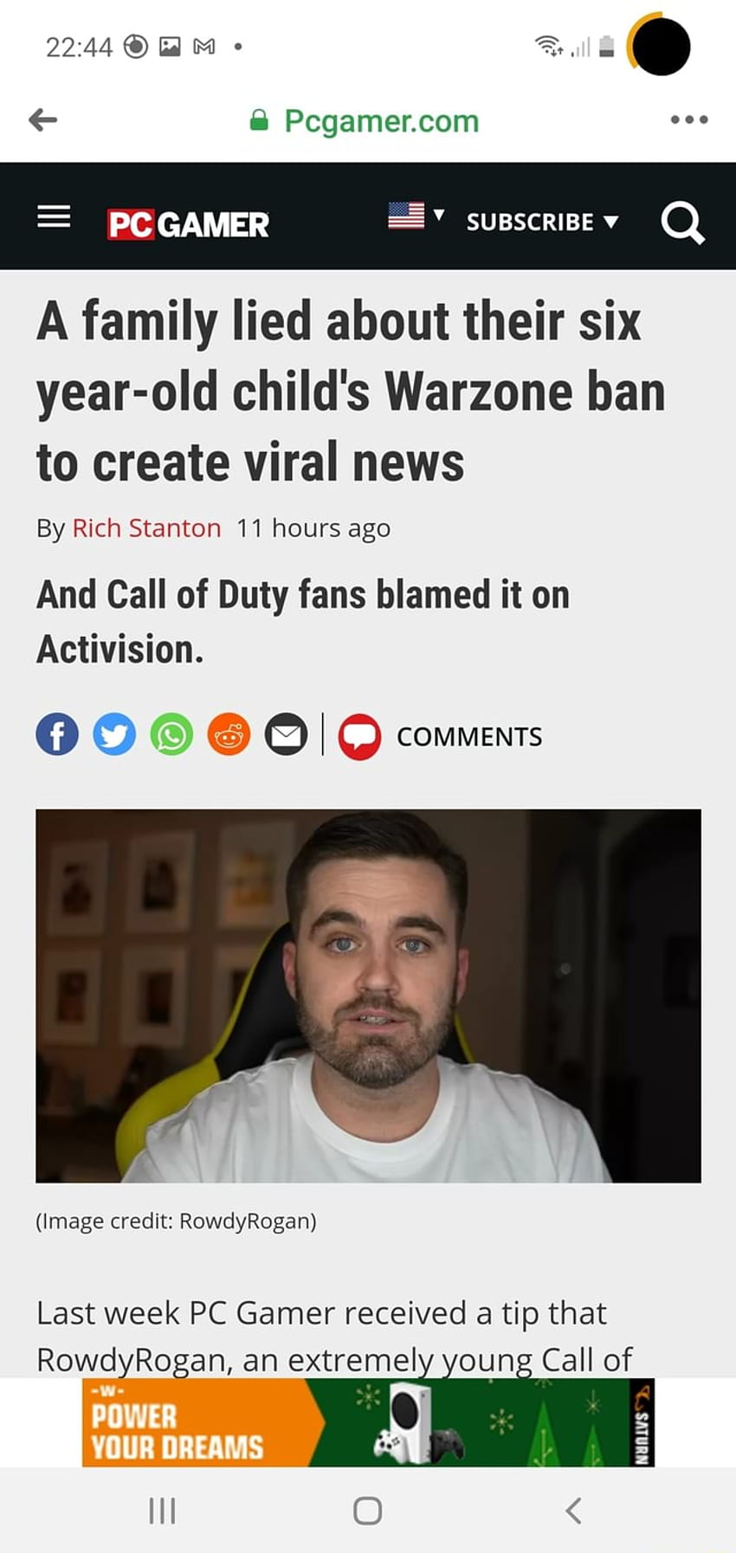
Task: Open Android recent apps button
Action: point(162,1511)
